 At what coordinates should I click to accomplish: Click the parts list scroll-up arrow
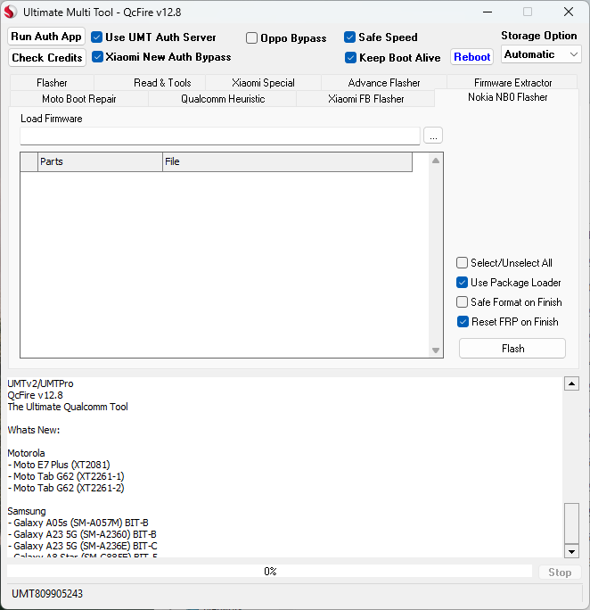coord(436,161)
